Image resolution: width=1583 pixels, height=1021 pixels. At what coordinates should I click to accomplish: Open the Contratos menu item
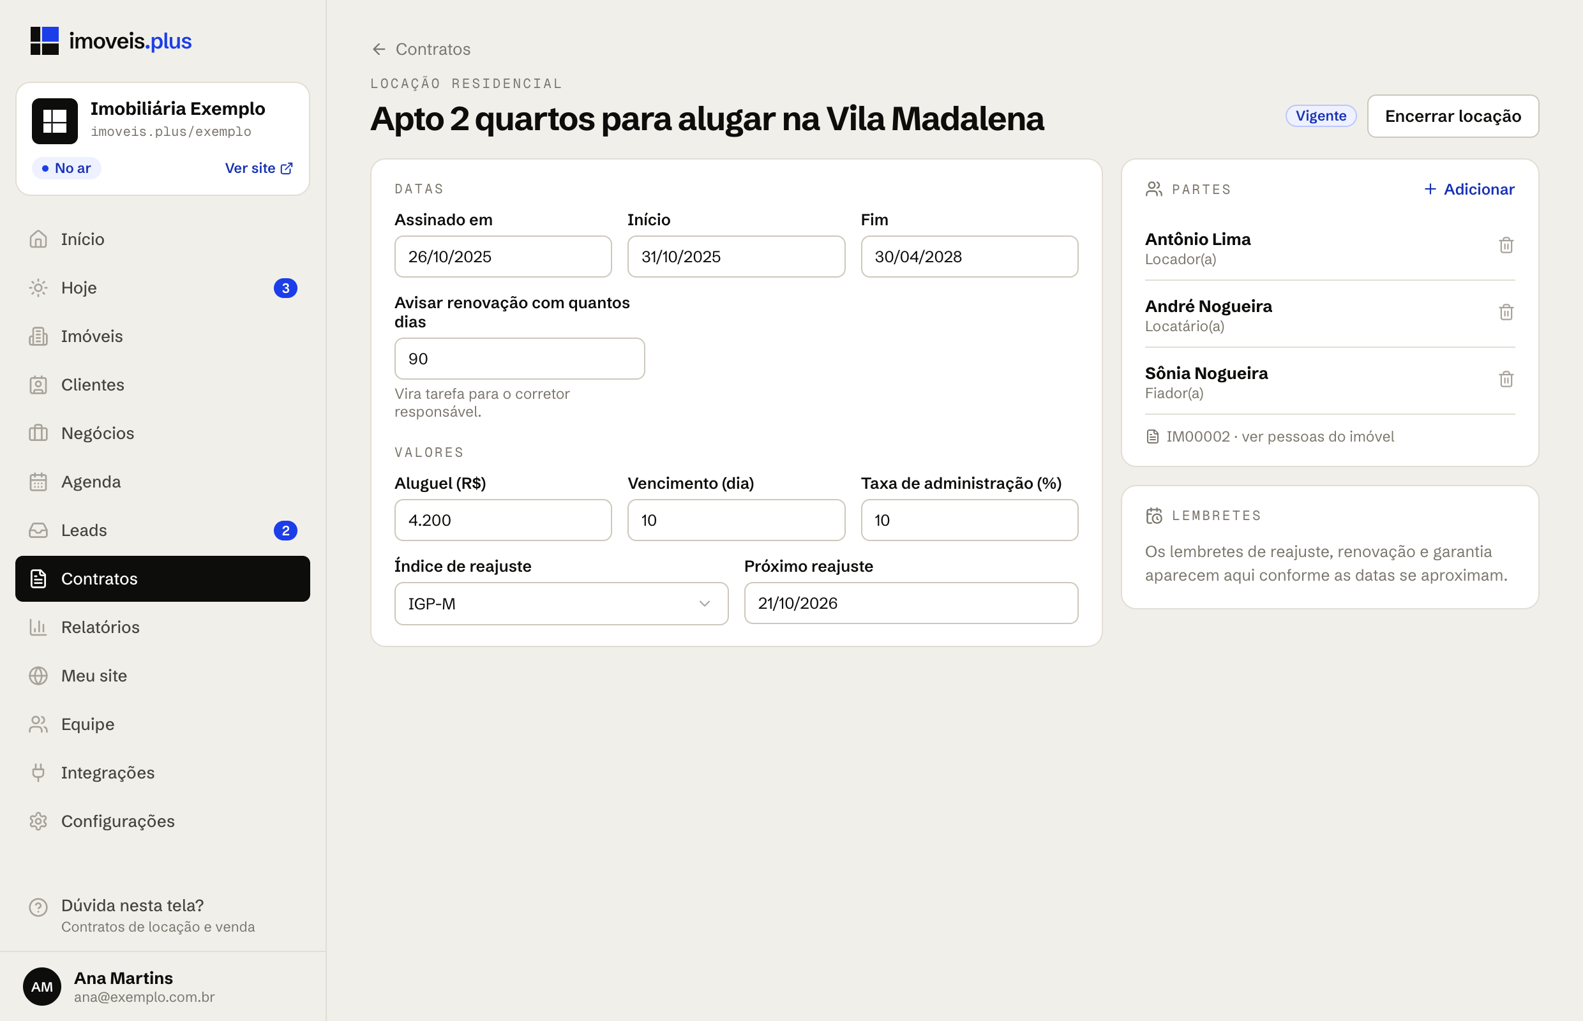click(163, 579)
